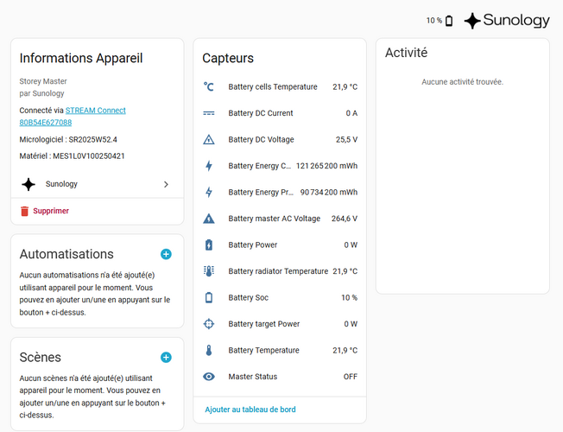Screen dimensions: 563x432
Task: Click the Battery Power charging icon
Action: click(209, 245)
